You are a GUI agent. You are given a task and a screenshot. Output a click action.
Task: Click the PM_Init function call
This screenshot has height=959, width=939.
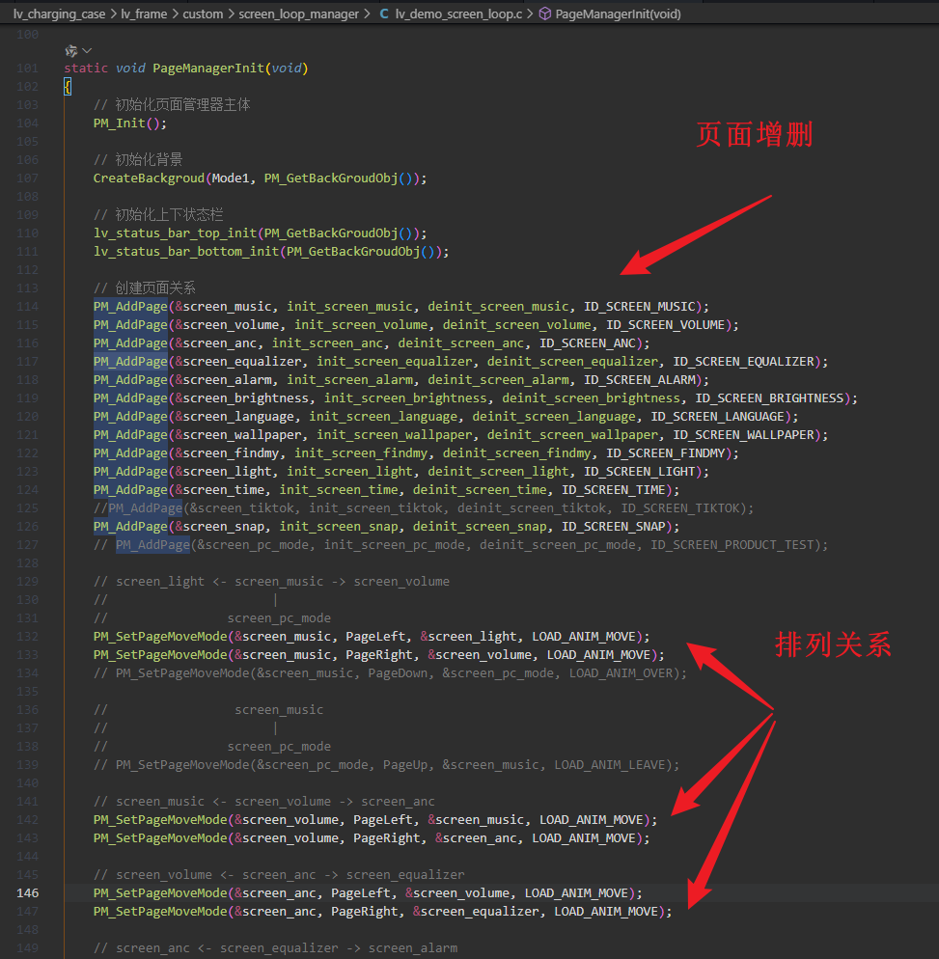(120, 123)
